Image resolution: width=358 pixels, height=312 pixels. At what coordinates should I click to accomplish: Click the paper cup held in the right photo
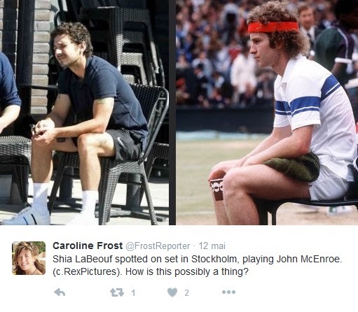click(x=216, y=190)
